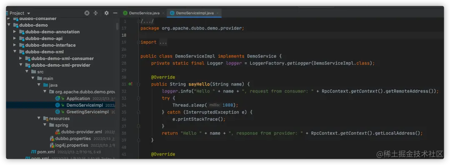Click the Maven icon of first pom.xml
Viewport: 450px width, 165px height.
(x=34, y=152)
